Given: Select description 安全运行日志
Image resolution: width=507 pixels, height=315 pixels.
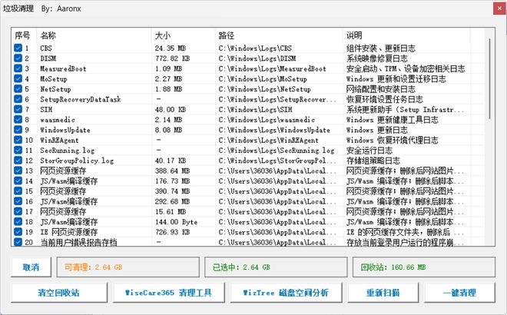Looking at the screenshot, I should [x=369, y=151].
